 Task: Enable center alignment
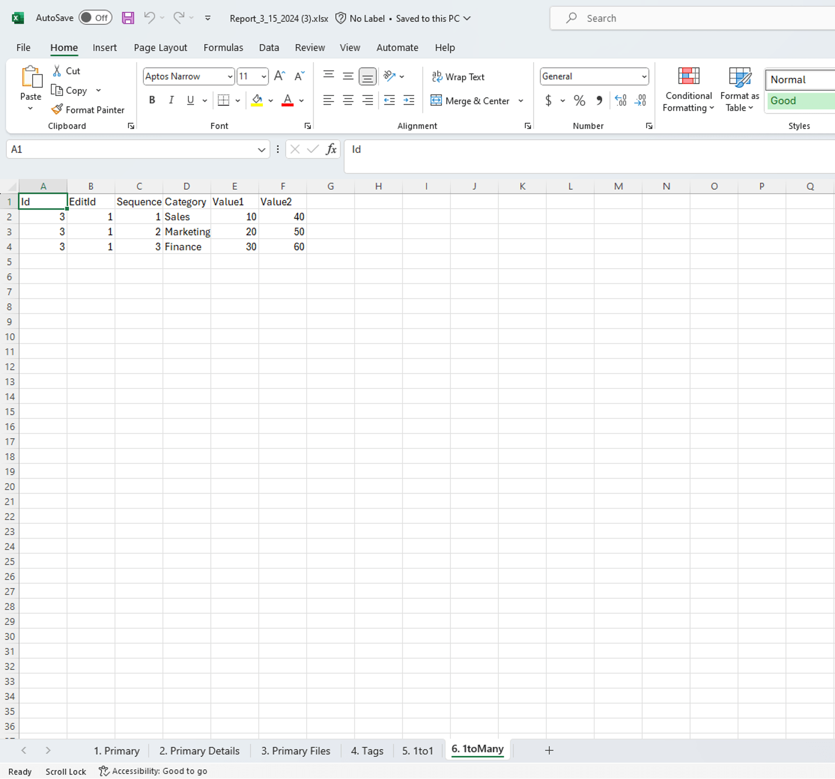click(348, 100)
